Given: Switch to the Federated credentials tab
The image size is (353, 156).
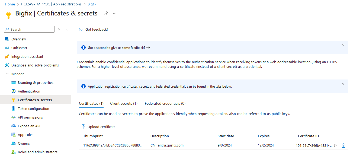Looking at the screenshot, I should click(x=165, y=103).
